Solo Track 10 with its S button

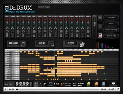pos(57,29)
